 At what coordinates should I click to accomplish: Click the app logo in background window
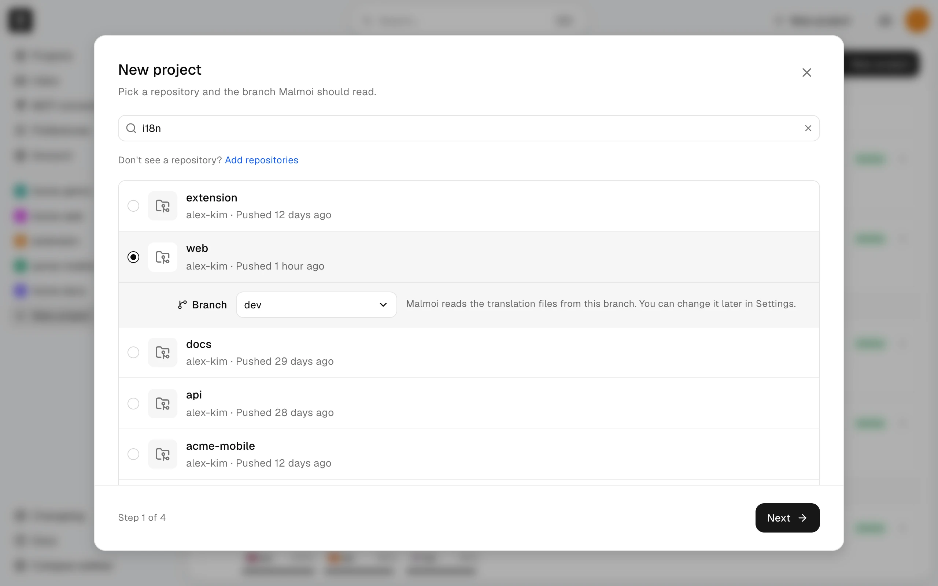click(x=21, y=20)
